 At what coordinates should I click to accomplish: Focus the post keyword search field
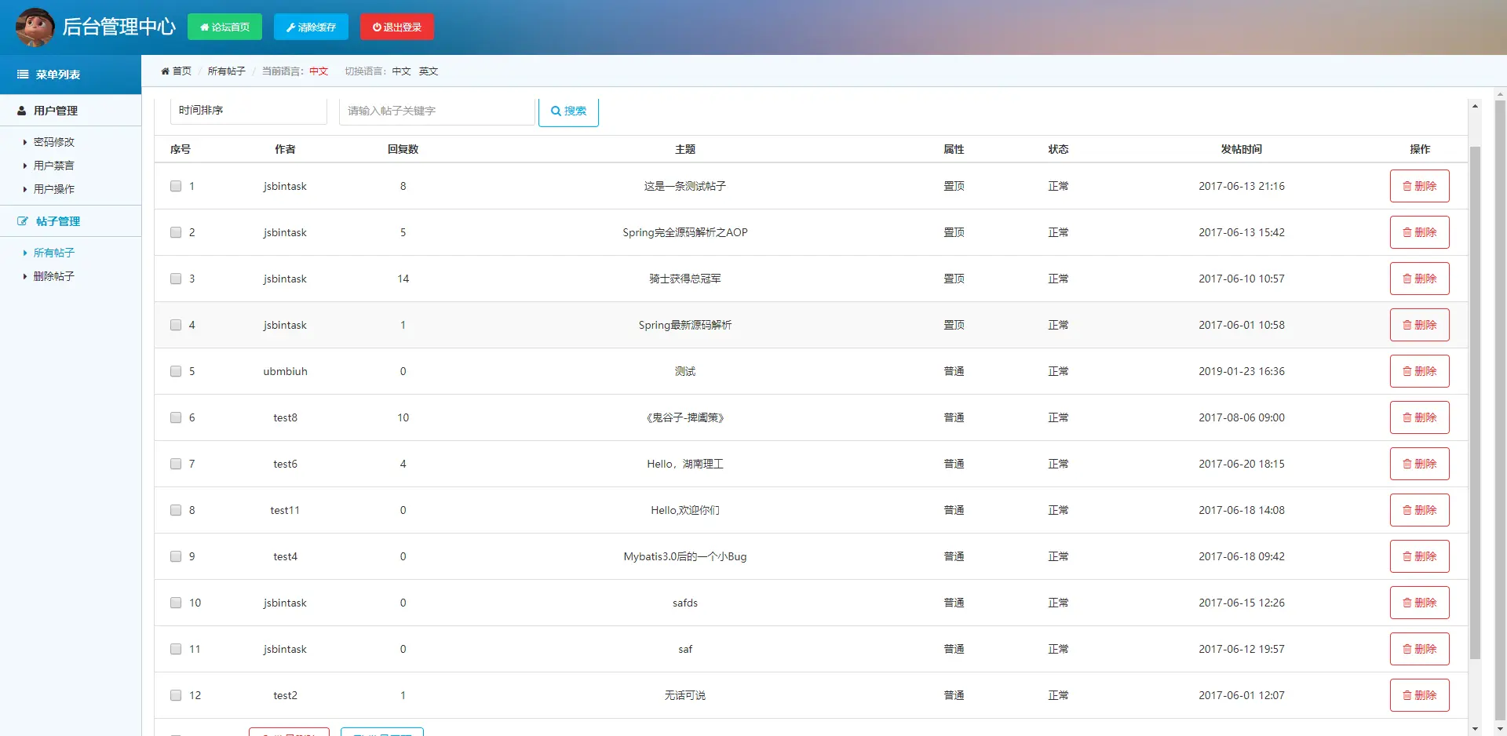(x=437, y=111)
